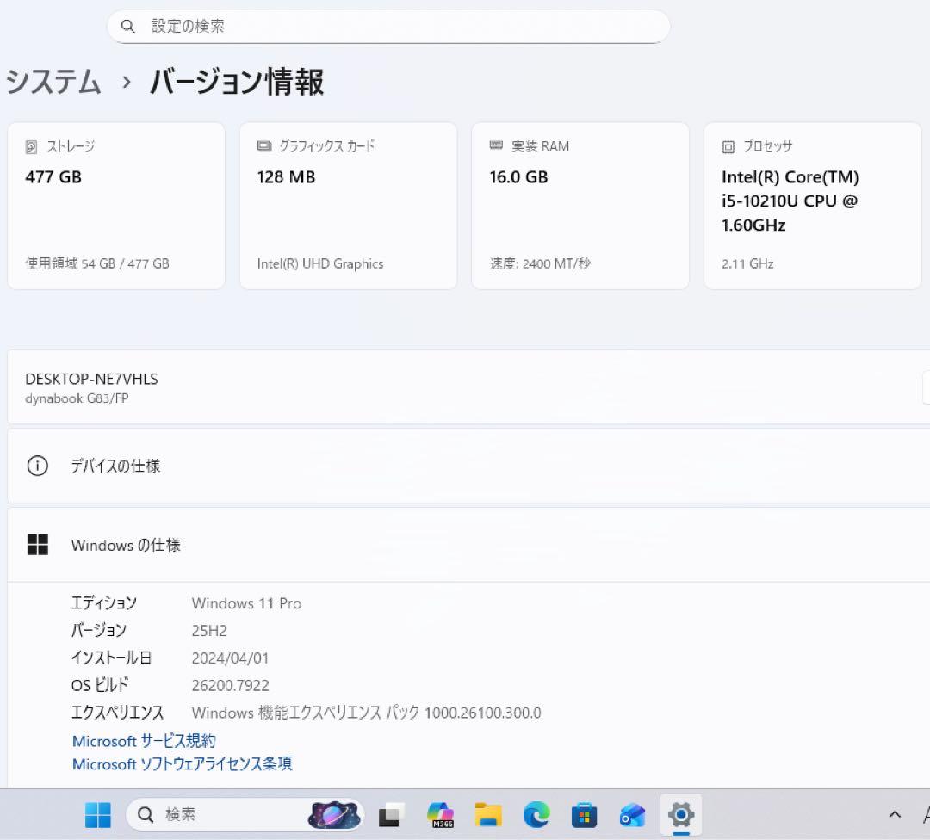The height and width of the screenshot is (840, 930).
Task: Open the プロセッサ Intel Core i5 card
Action: pos(813,206)
